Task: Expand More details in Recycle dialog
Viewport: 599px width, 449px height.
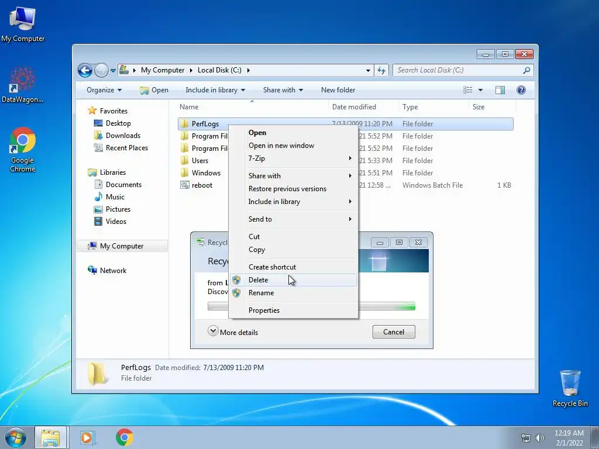Action: [x=233, y=332]
